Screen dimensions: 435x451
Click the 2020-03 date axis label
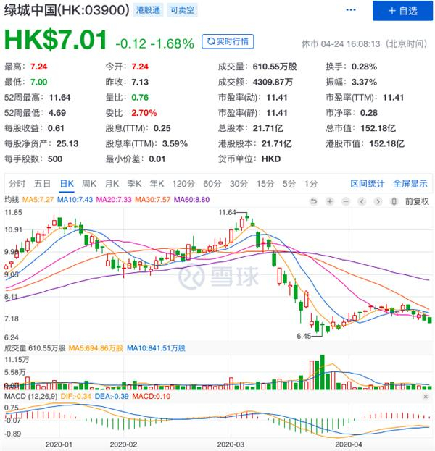(x=231, y=444)
